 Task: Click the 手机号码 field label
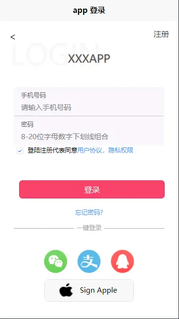pyautogui.click(x=33, y=95)
